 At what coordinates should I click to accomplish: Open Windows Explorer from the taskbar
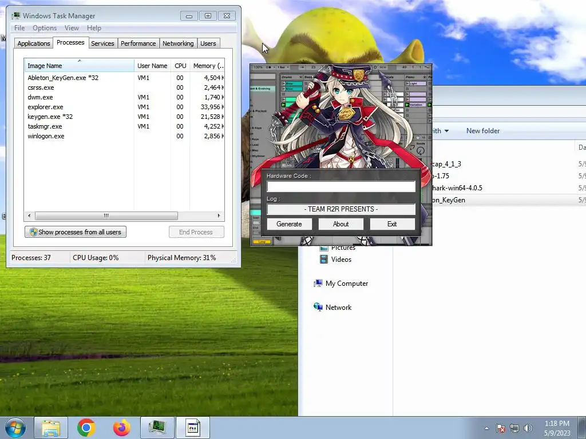[x=51, y=428]
